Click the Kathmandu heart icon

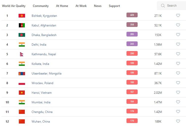[x=178, y=54]
